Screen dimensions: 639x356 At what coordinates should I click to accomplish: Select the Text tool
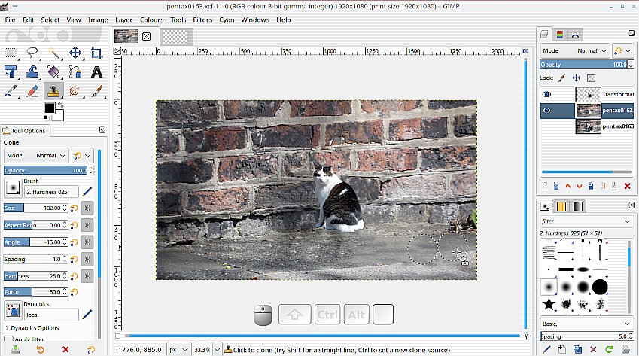tap(96, 72)
